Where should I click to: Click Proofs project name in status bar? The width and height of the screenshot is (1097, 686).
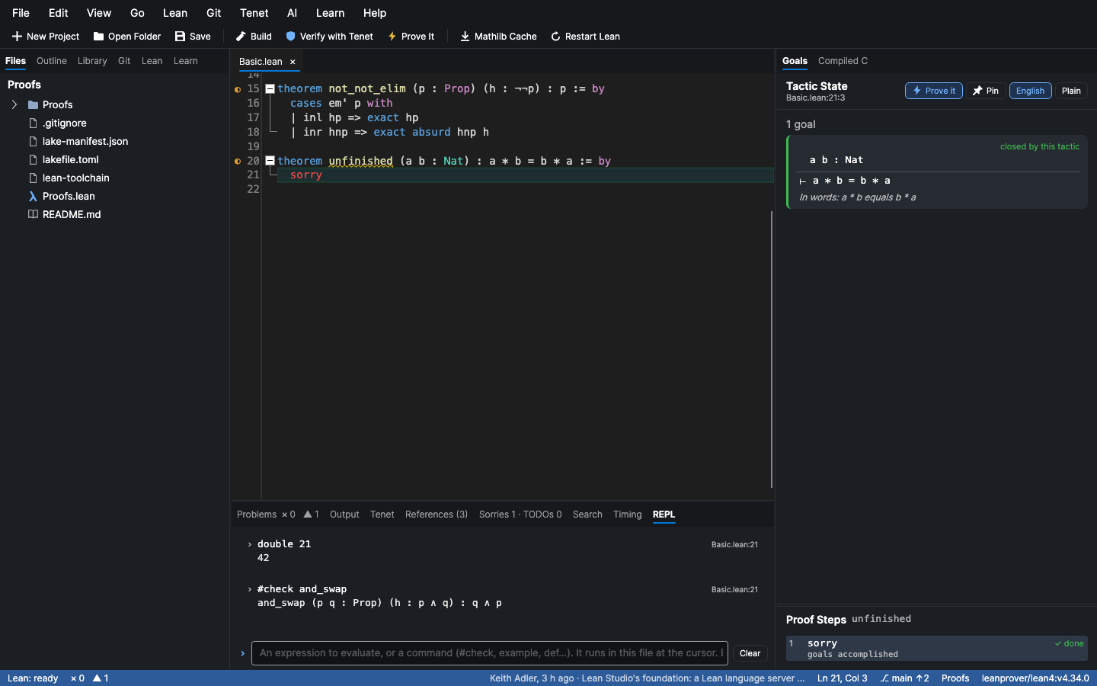click(955, 678)
